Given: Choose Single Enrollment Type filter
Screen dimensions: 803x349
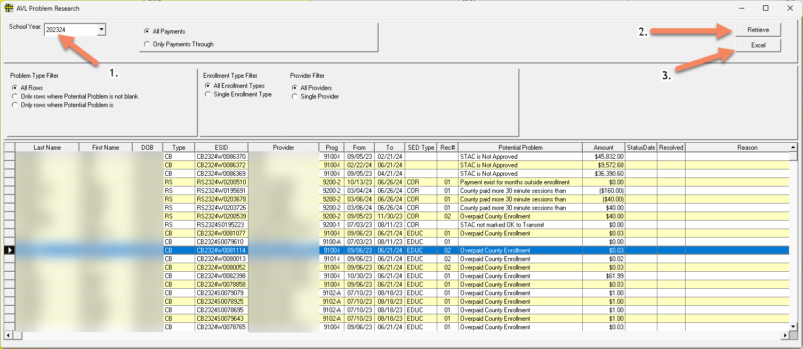Looking at the screenshot, I should point(208,94).
